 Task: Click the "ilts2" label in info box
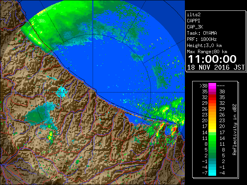click(194, 15)
